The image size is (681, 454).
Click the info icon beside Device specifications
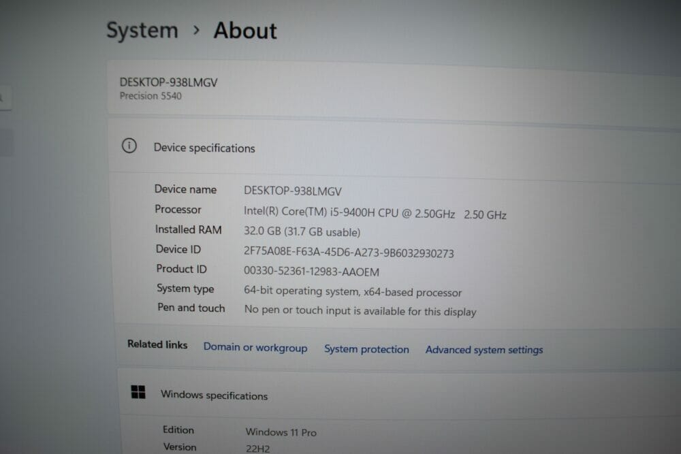click(129, 146)
